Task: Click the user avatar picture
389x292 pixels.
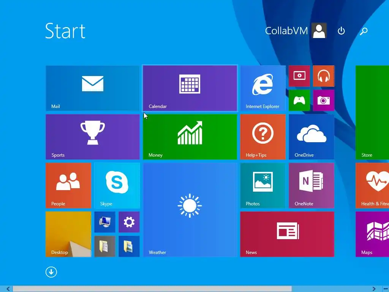Action: coord(319,31)
